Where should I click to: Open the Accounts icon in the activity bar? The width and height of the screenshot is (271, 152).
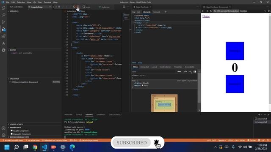click(3, 128)
